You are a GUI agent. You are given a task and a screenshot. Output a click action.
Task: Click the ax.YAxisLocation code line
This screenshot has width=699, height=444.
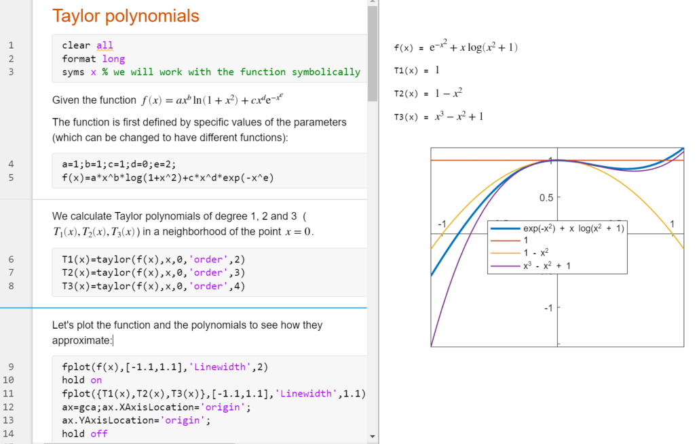click(x=136, y=420)
